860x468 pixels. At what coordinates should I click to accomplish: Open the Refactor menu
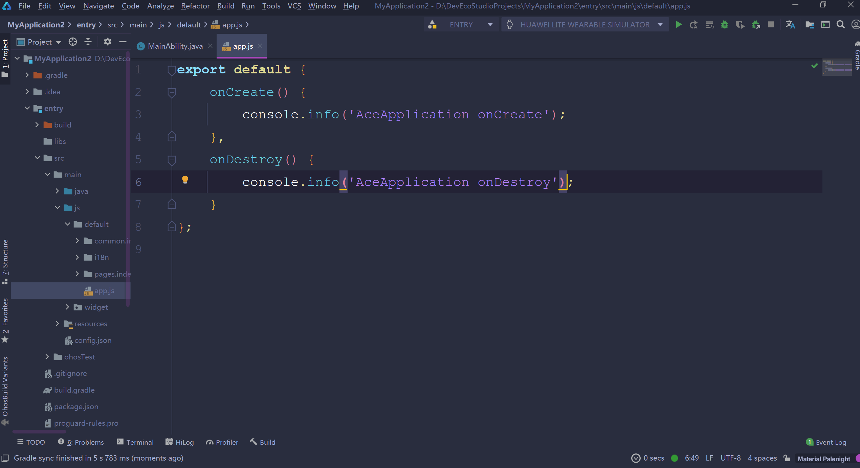[195, 6]
